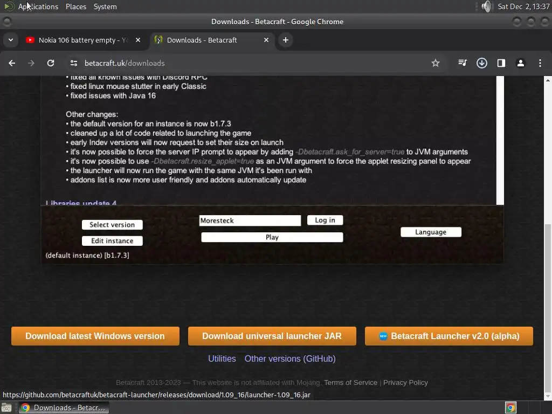
Task: Click the Play button
Action: (x=272, y=237)
